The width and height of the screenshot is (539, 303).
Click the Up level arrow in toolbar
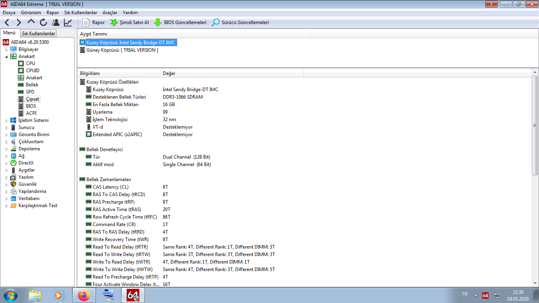point(31,22)
